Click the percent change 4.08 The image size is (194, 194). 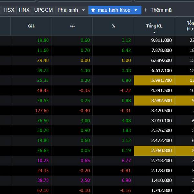coord(126,121)
